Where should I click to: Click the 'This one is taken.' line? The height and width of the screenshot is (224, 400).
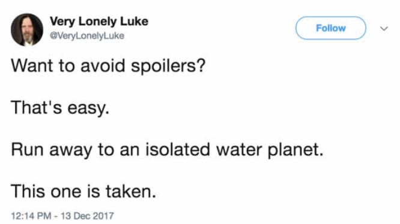[83, 191]
